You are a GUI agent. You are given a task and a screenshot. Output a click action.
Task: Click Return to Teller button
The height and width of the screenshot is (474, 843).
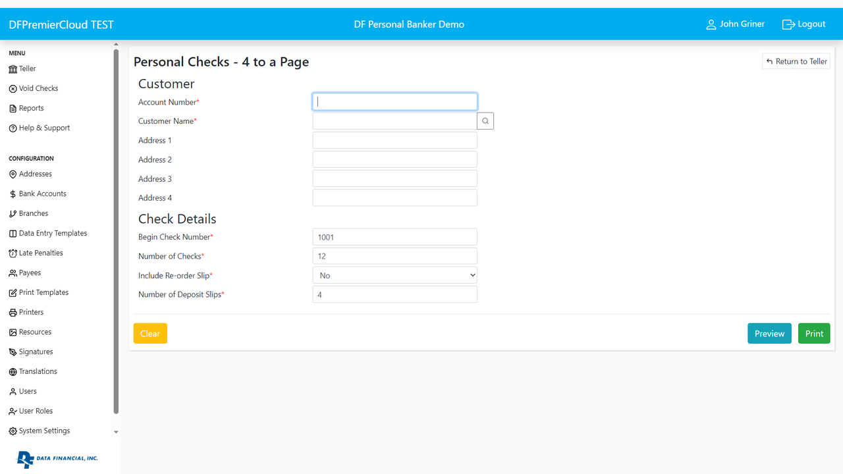[796, 61]
